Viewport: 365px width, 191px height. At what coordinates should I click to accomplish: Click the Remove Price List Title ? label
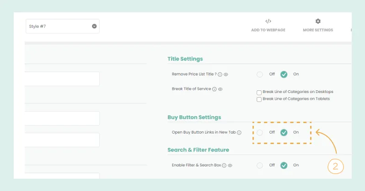click(x=194, y=74)
